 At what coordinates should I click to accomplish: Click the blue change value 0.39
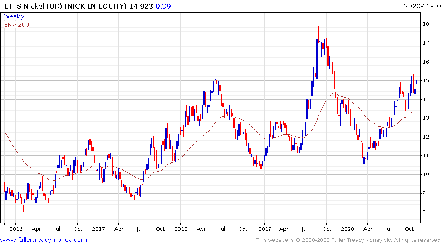[x=163, y=6]
